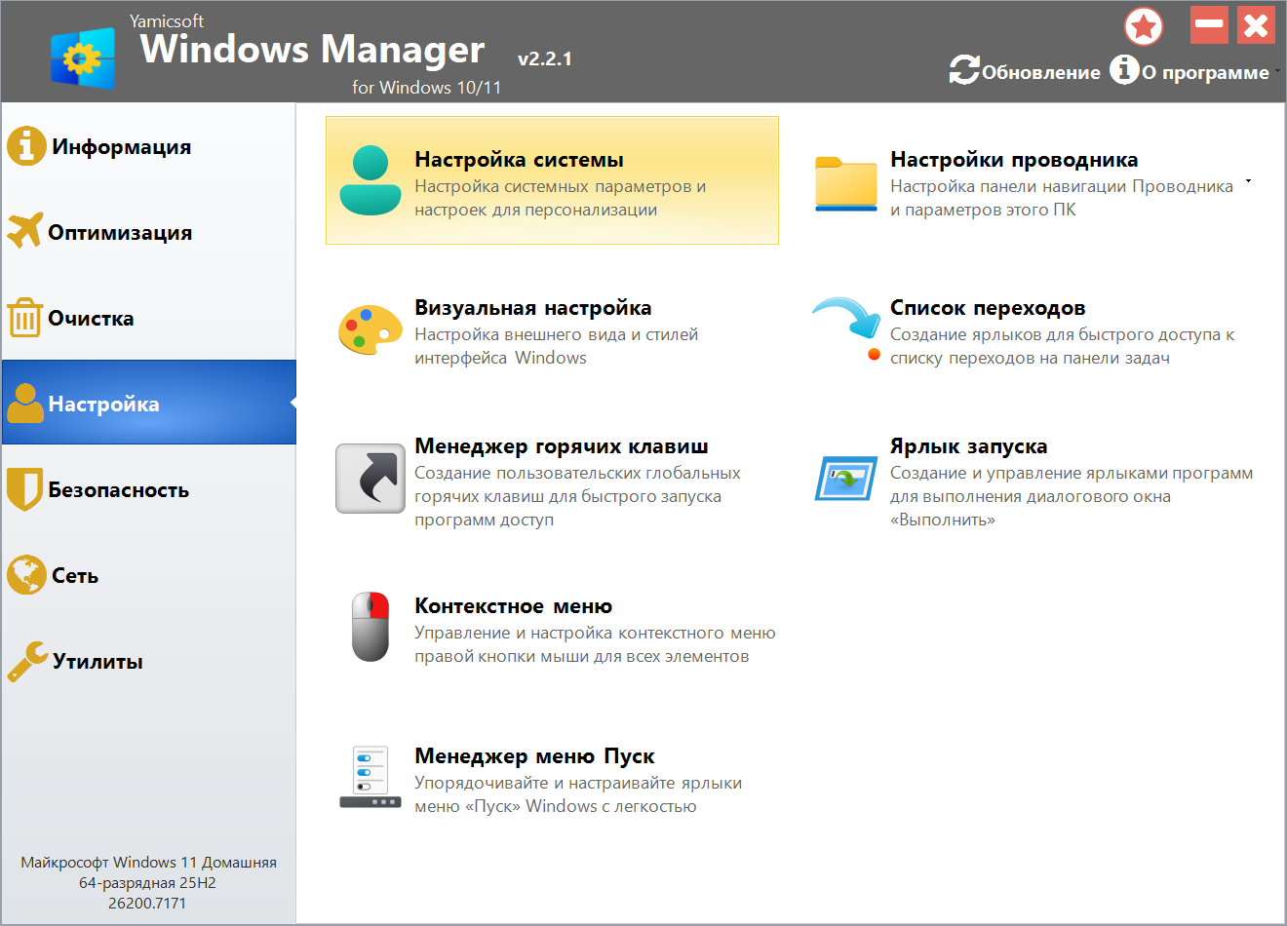Launch the Настройка системы person icon
Viewport: 1287px width, 926px height.
[x=370, y=180]
